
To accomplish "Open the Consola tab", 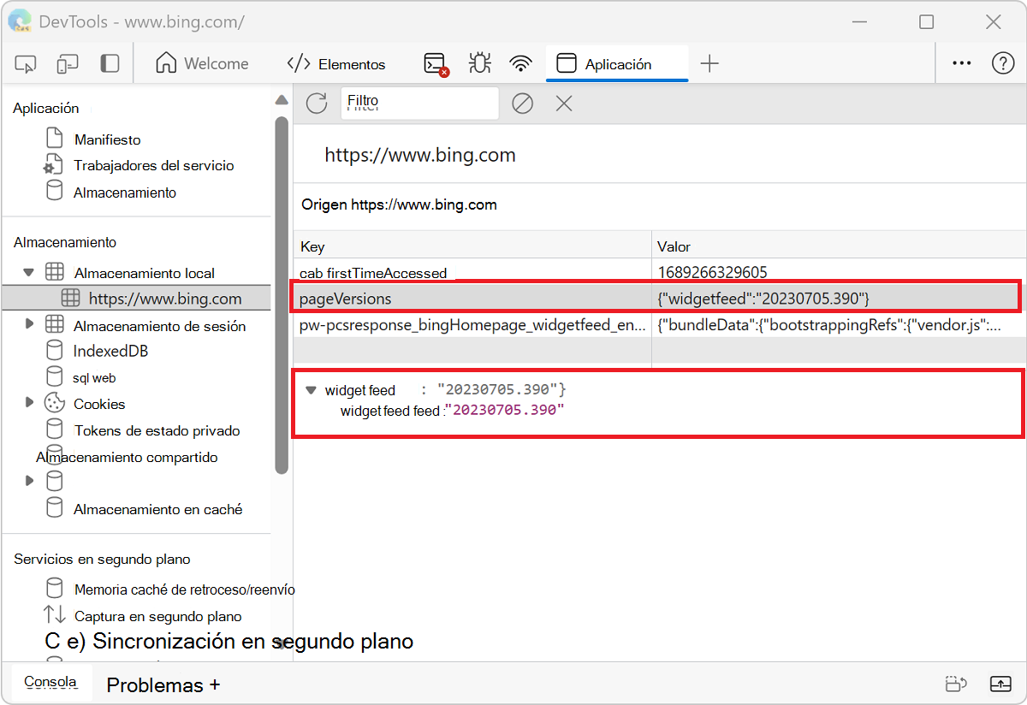I will 50,682.
